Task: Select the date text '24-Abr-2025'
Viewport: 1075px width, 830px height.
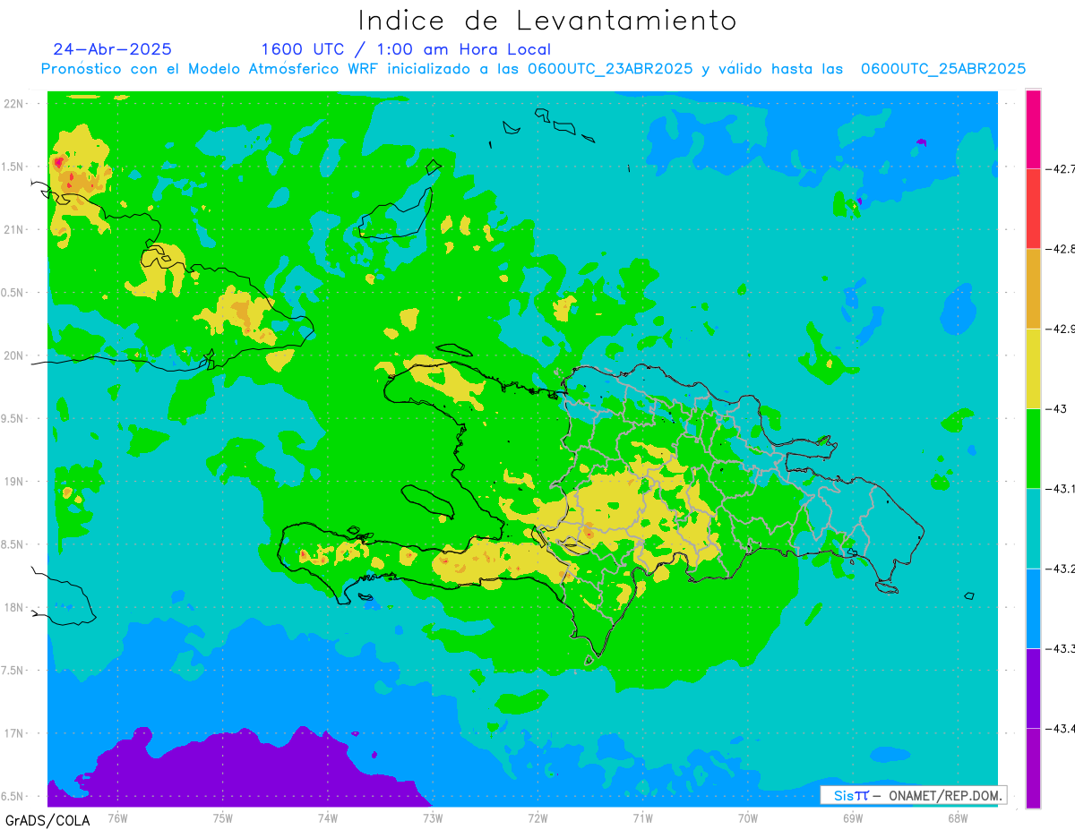Action: coord(113,49)
